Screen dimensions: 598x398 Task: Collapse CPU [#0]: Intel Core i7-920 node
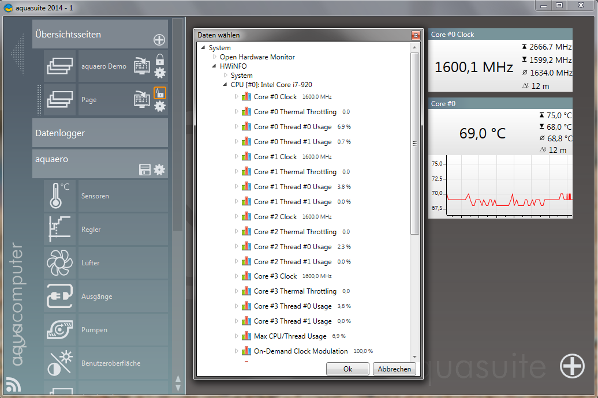click(x=225, y=85)
